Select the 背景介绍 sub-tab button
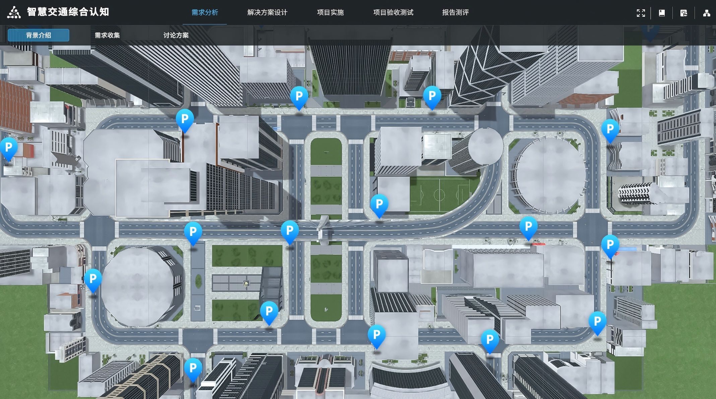 39,35
